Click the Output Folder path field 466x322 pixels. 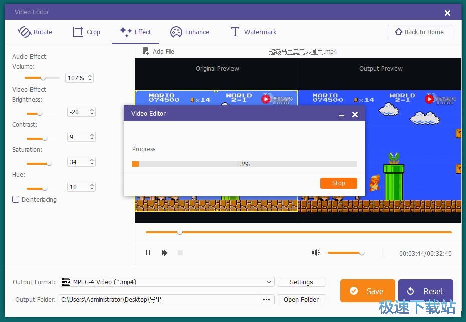click(159, 300)
